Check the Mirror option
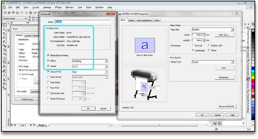Screen dimensions: 258x139 pos(209,50)
